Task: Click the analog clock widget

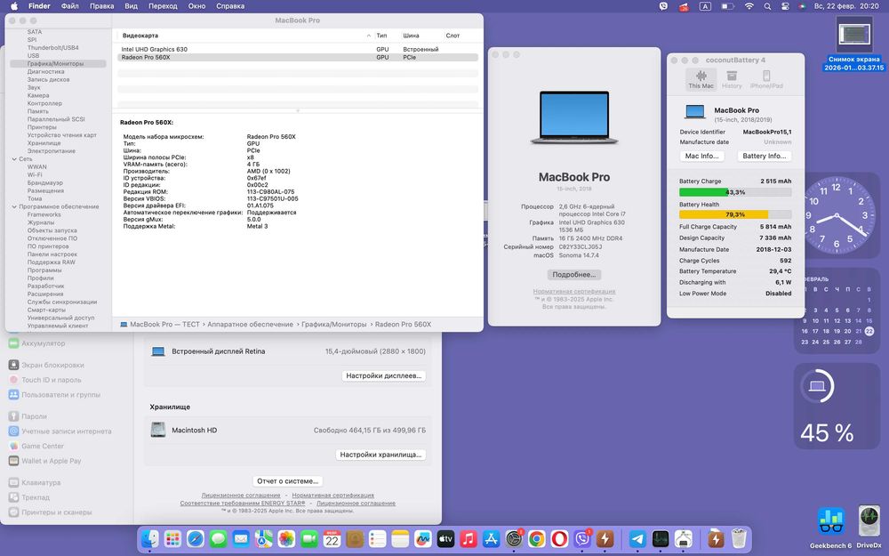Action: 837,215
